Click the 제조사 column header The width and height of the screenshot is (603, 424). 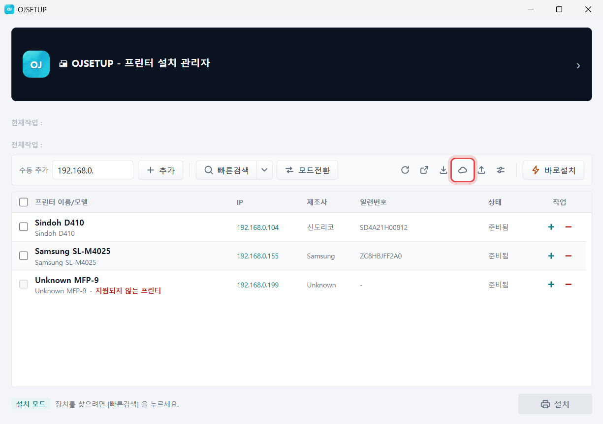[316, 202]
